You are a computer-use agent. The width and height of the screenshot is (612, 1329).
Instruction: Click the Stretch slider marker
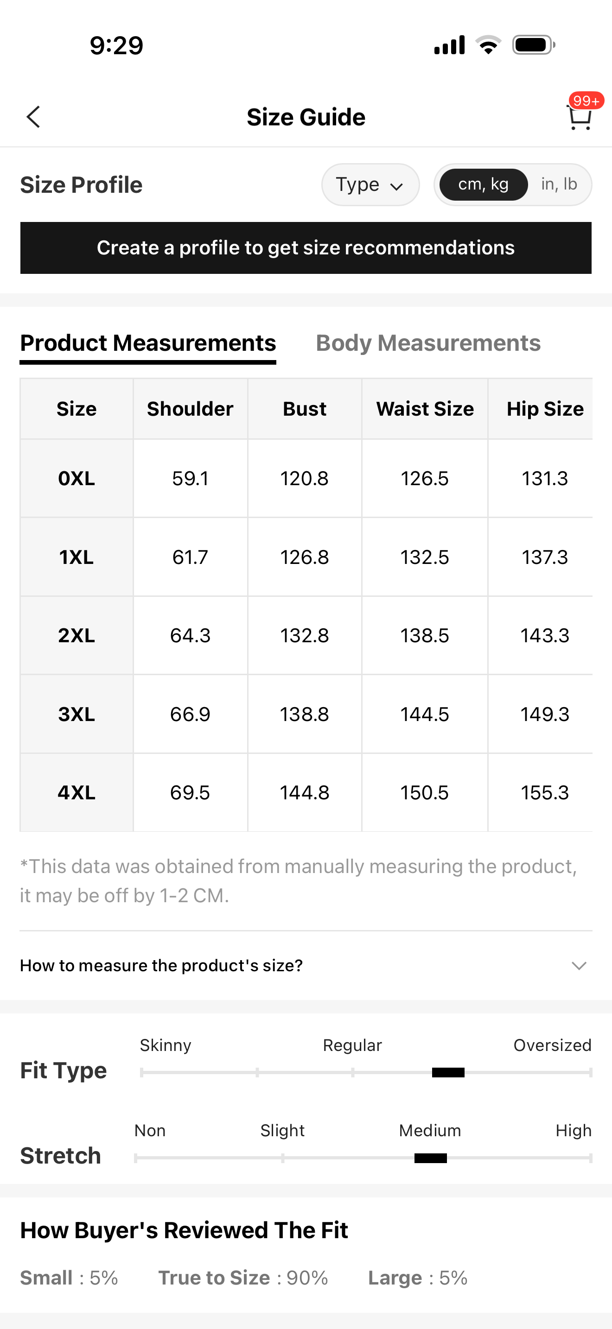[x=430, y=1158]
